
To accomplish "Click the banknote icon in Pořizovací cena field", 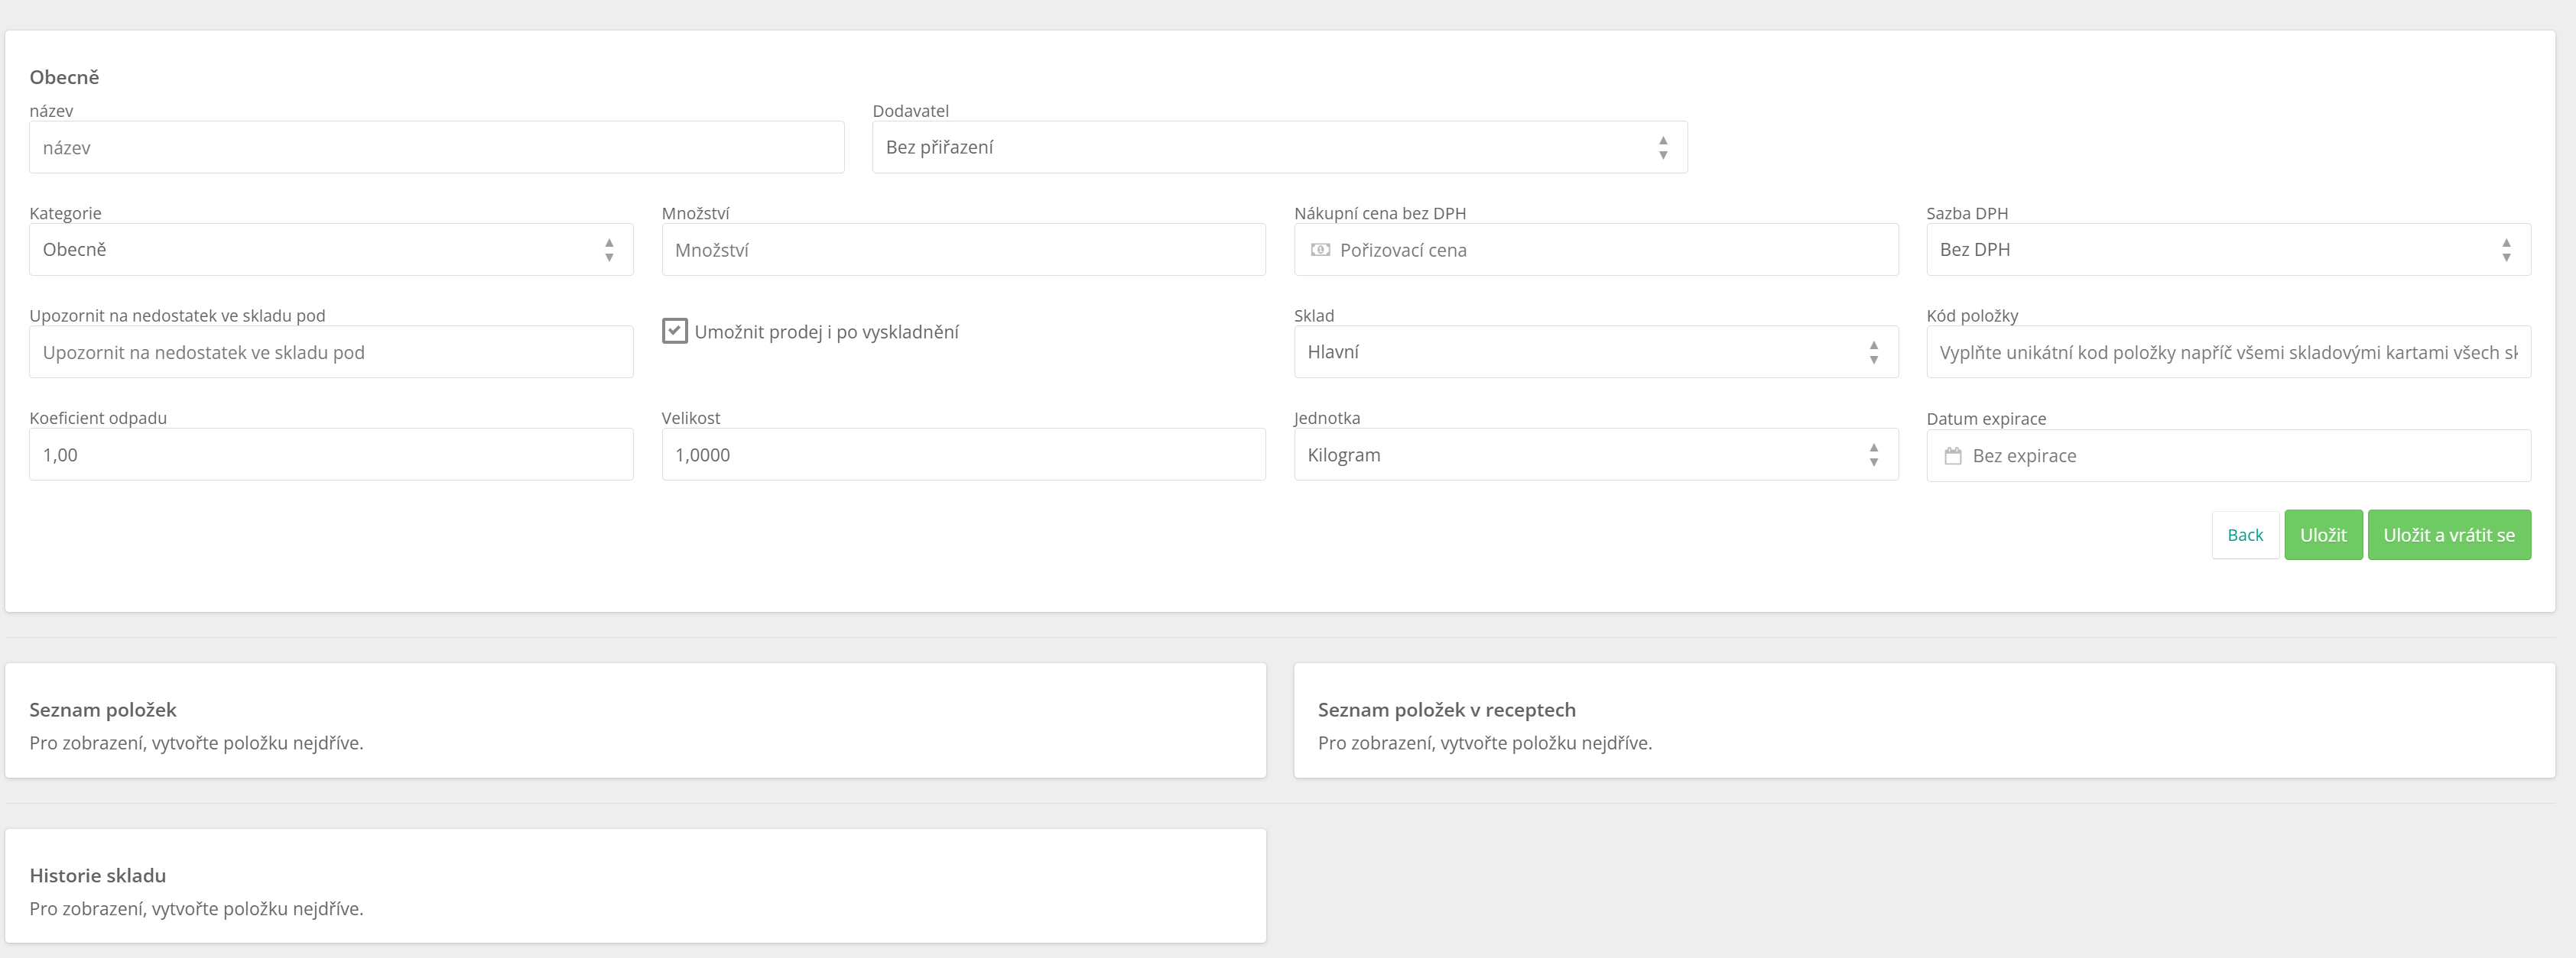I will [1320, 250].
